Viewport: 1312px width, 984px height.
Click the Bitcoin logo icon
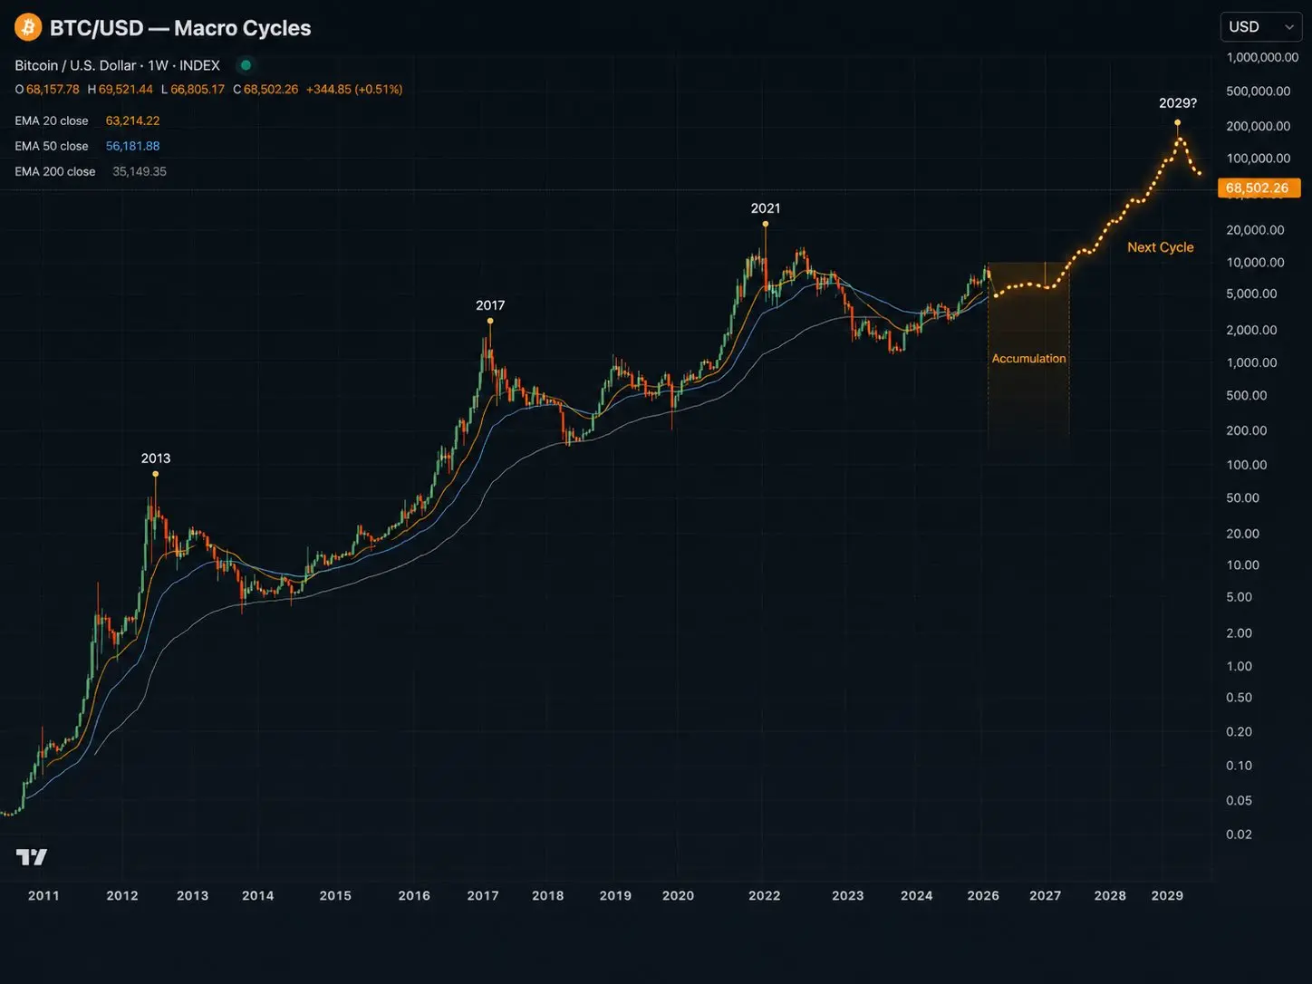coord(28,27)
